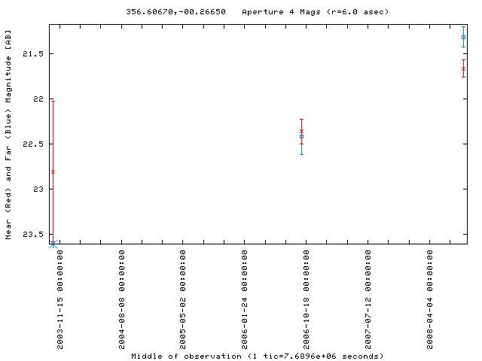This screenshot has height=361, width=482.
Task: Click the y-axis tick label 23
Action: [38, 189]
